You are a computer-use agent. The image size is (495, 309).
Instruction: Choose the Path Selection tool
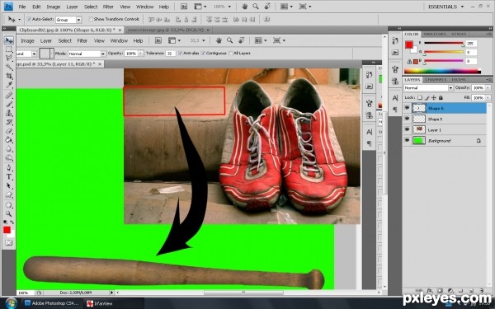(x=9, y=185)
